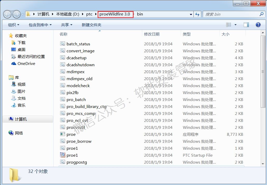Click the 桌面 desktop icon in sidebar
This screenshot has width=267, height=185.
click(x=13, y=49)
